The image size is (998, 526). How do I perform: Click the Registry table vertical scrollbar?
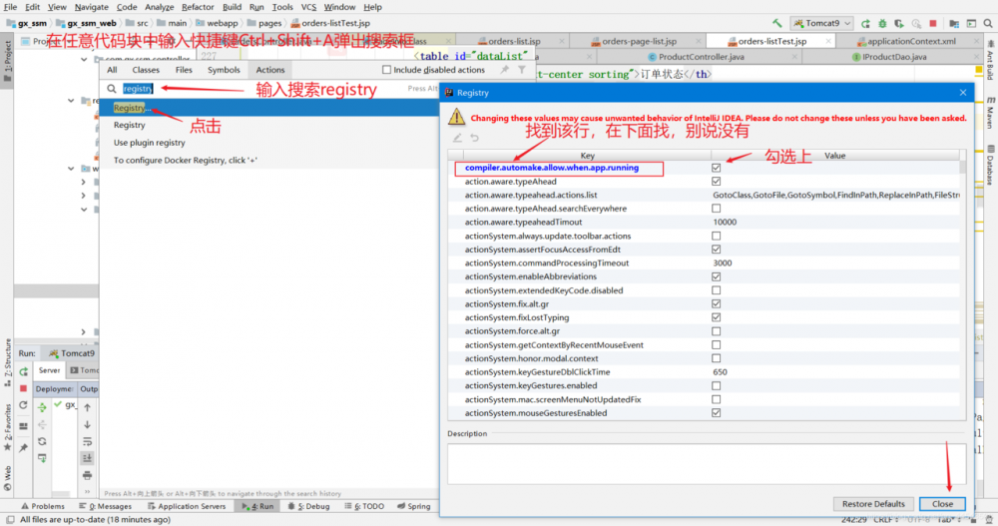962,168
